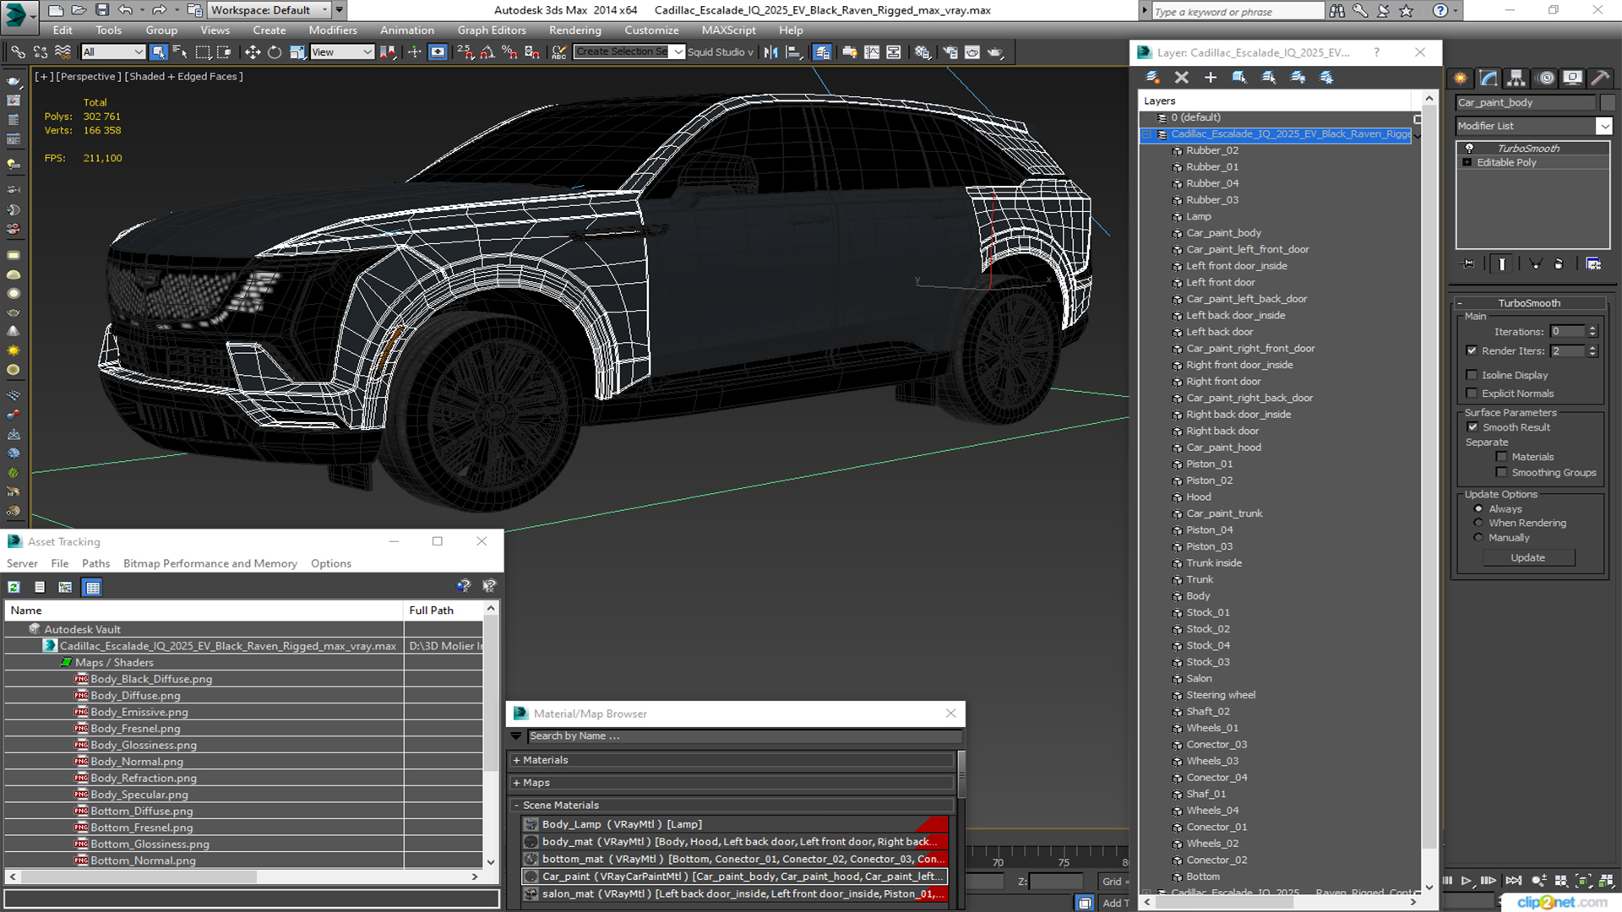Open the reference coordinate View dropdown
This screenshot has width=1622, height=912.
[x=342, y=52]
